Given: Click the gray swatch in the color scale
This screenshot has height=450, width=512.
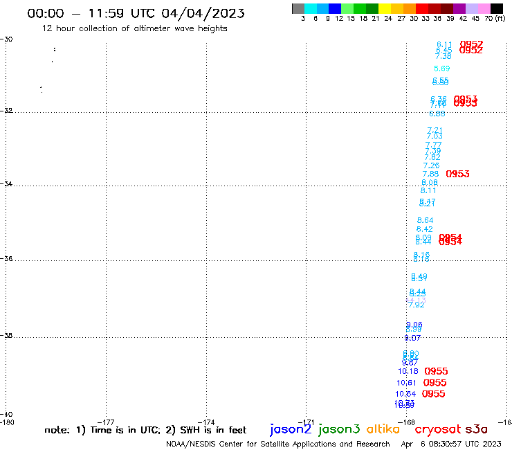Looking at the screenshot, I should [298, 8].
